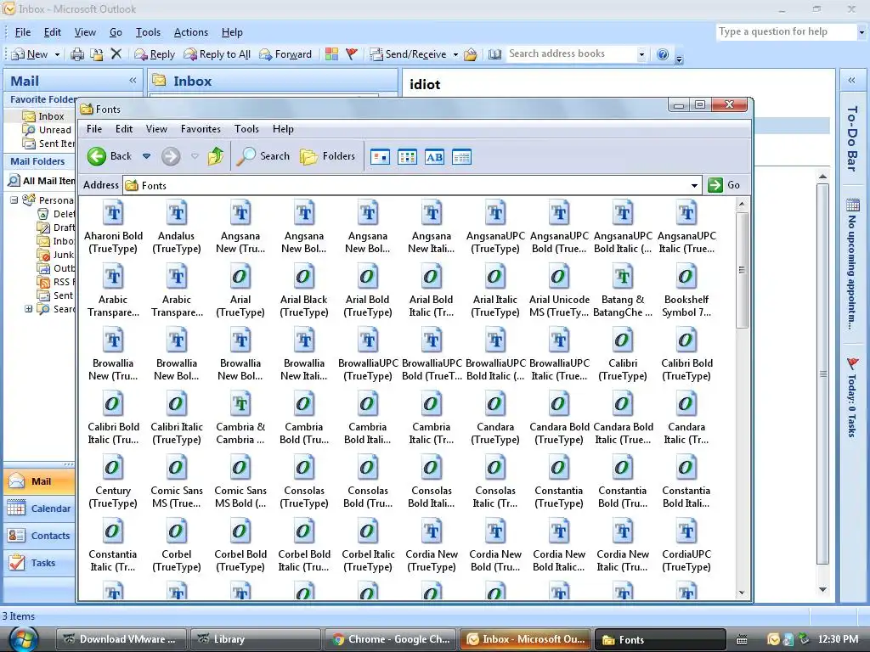870x652 pixels.
Task: Click the Outlook Forward button
Action: coord(285,54)
